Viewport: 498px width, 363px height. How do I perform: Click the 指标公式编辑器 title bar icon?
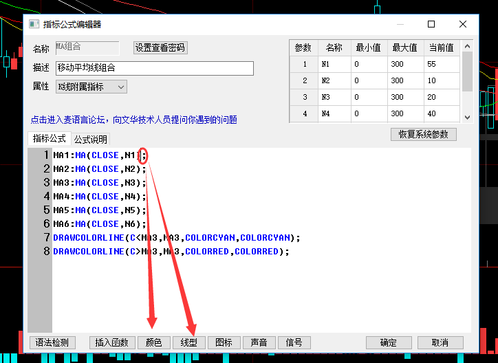33,24
